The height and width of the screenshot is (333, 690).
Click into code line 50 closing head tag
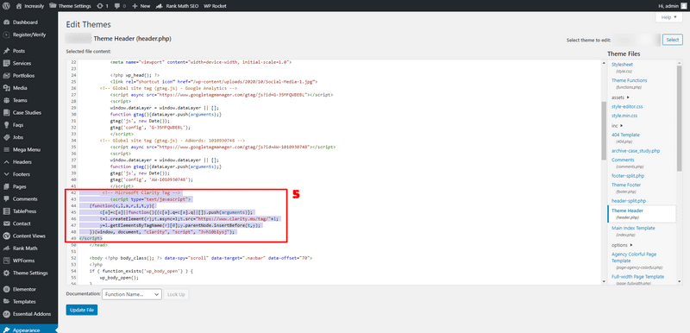point(98,245)
